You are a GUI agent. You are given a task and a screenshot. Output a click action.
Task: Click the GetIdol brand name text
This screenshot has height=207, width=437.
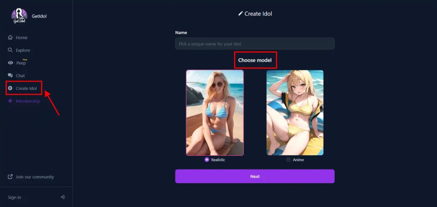(39, 16)
